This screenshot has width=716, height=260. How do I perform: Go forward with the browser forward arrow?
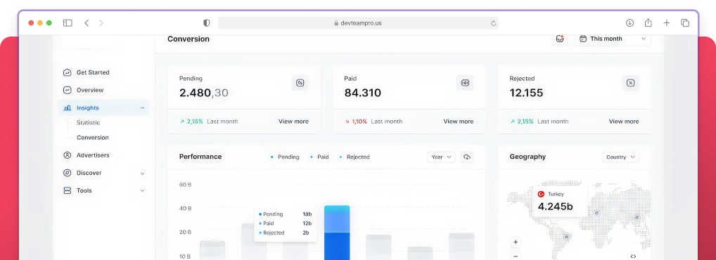point(101,22)
